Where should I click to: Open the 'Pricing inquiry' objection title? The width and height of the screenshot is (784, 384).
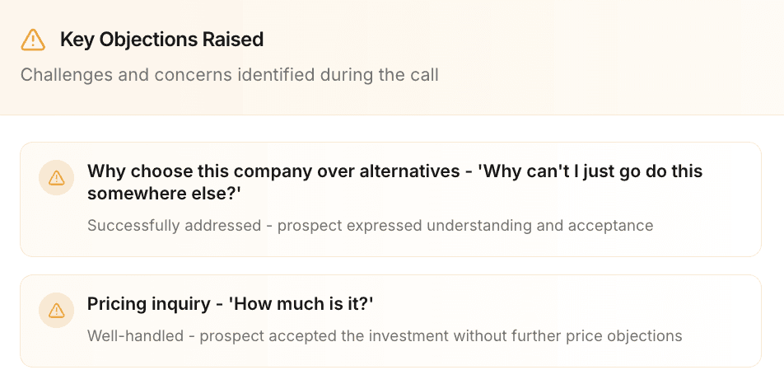[231, 303]
